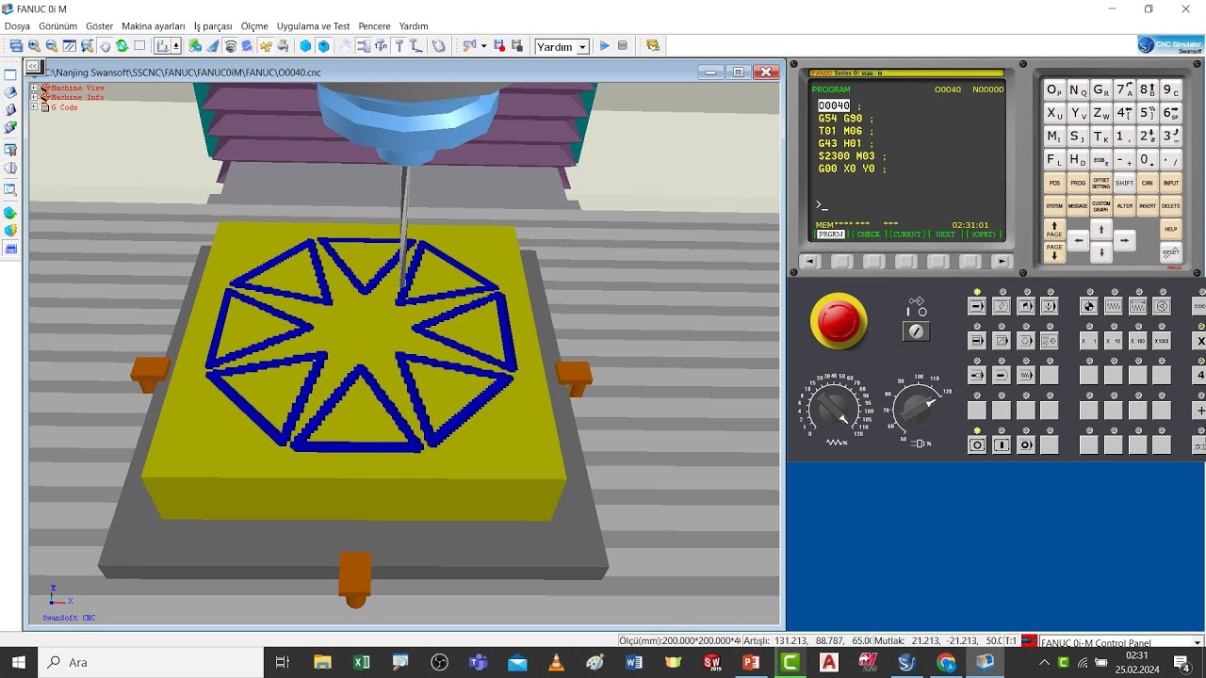Open the Makina ayarları menu
The height and width of the screenshot is (678, 1206).
[154, 26]
